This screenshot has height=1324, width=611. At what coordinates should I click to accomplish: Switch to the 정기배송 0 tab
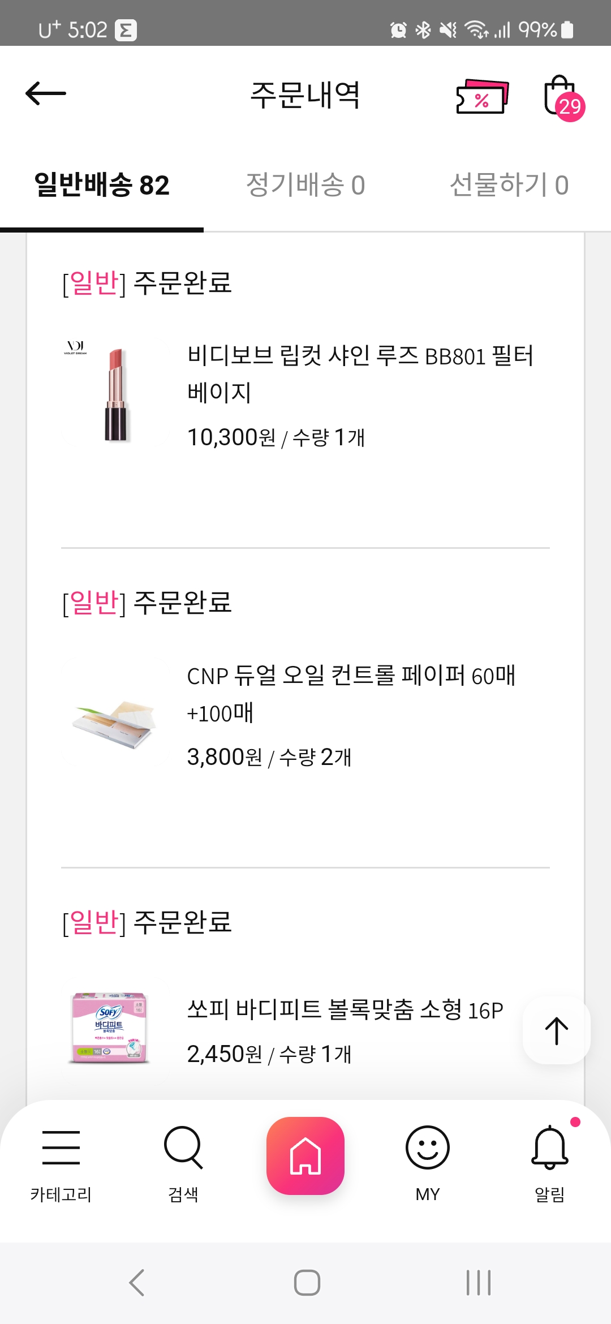pos(305,185)
